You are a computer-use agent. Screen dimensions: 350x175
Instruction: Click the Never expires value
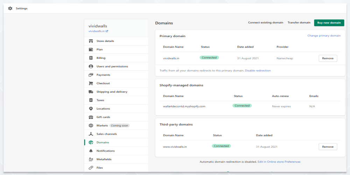[x=281, y=106]
